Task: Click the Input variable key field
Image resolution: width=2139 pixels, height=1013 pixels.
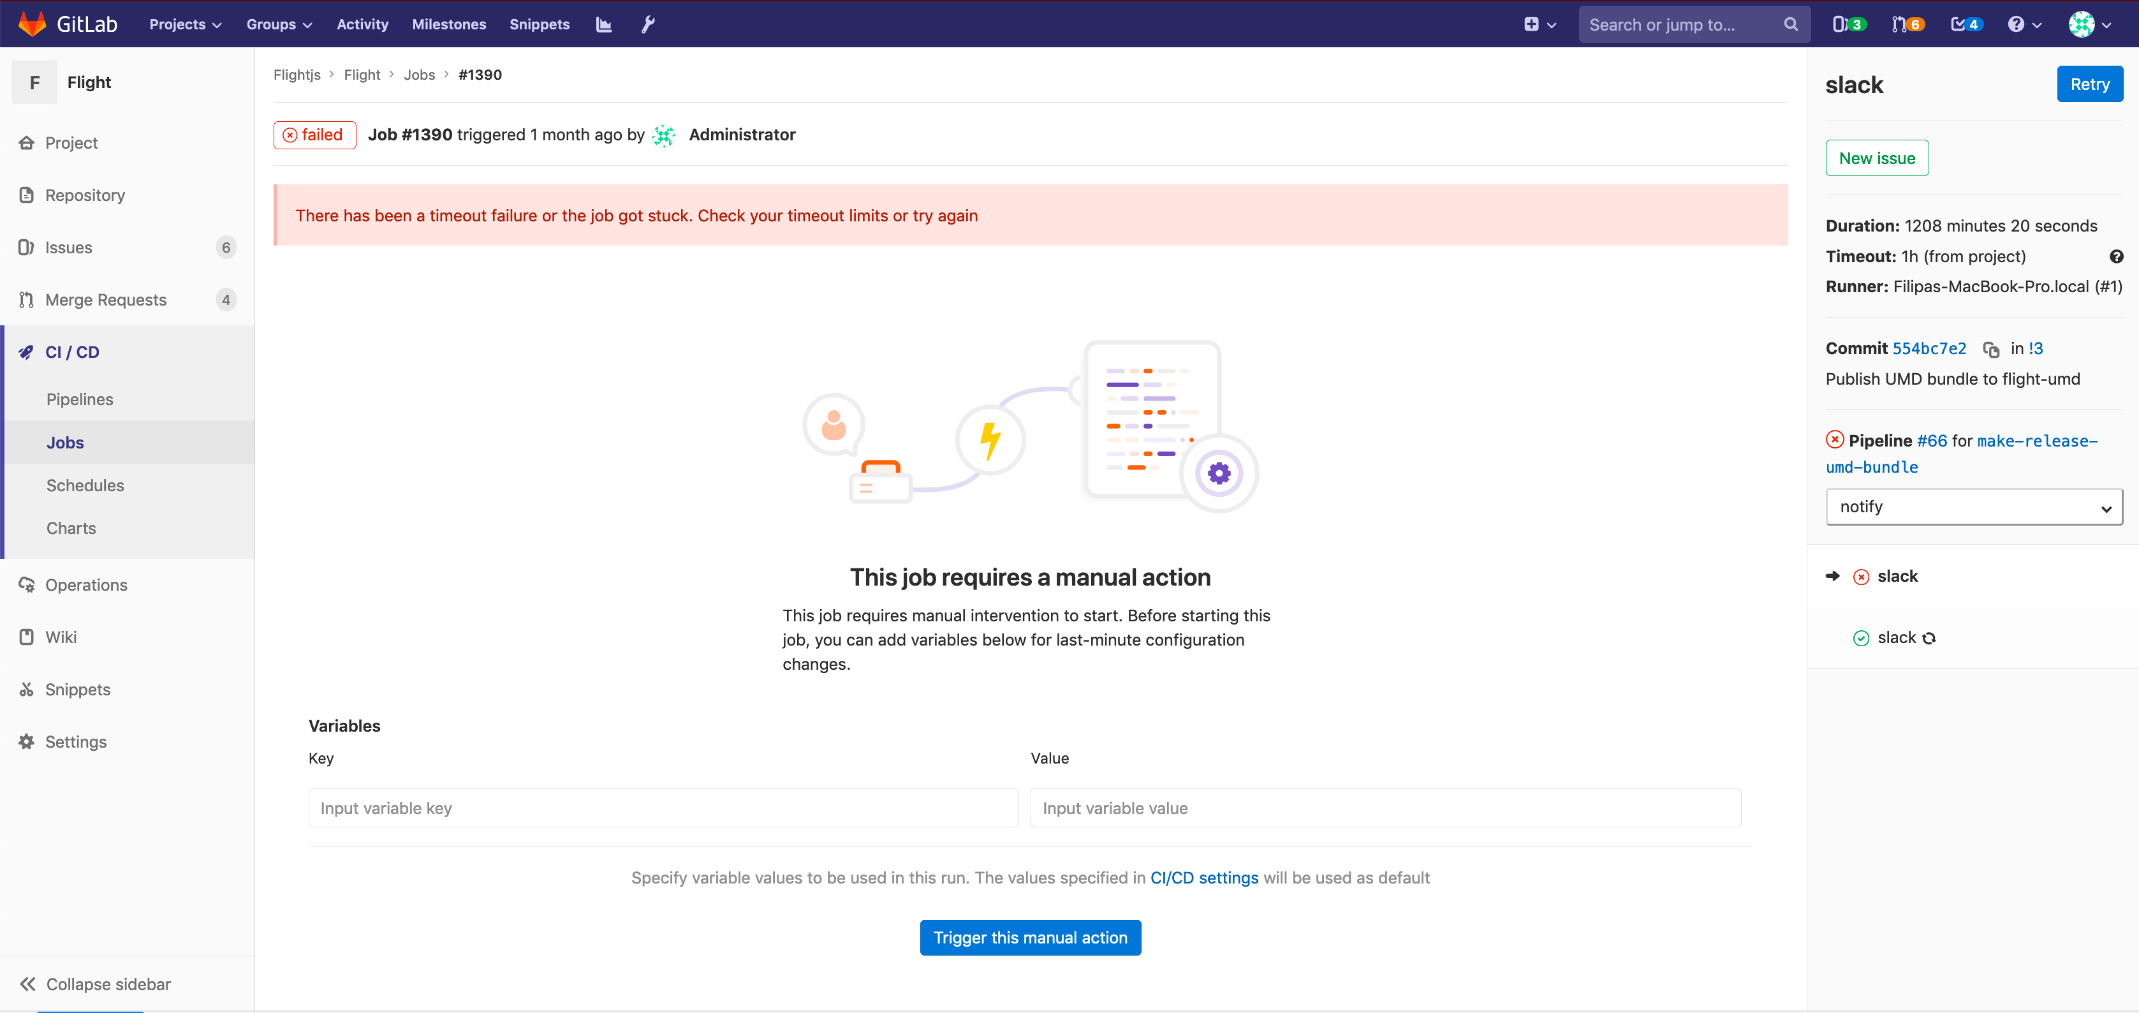Action: [661, 807]
